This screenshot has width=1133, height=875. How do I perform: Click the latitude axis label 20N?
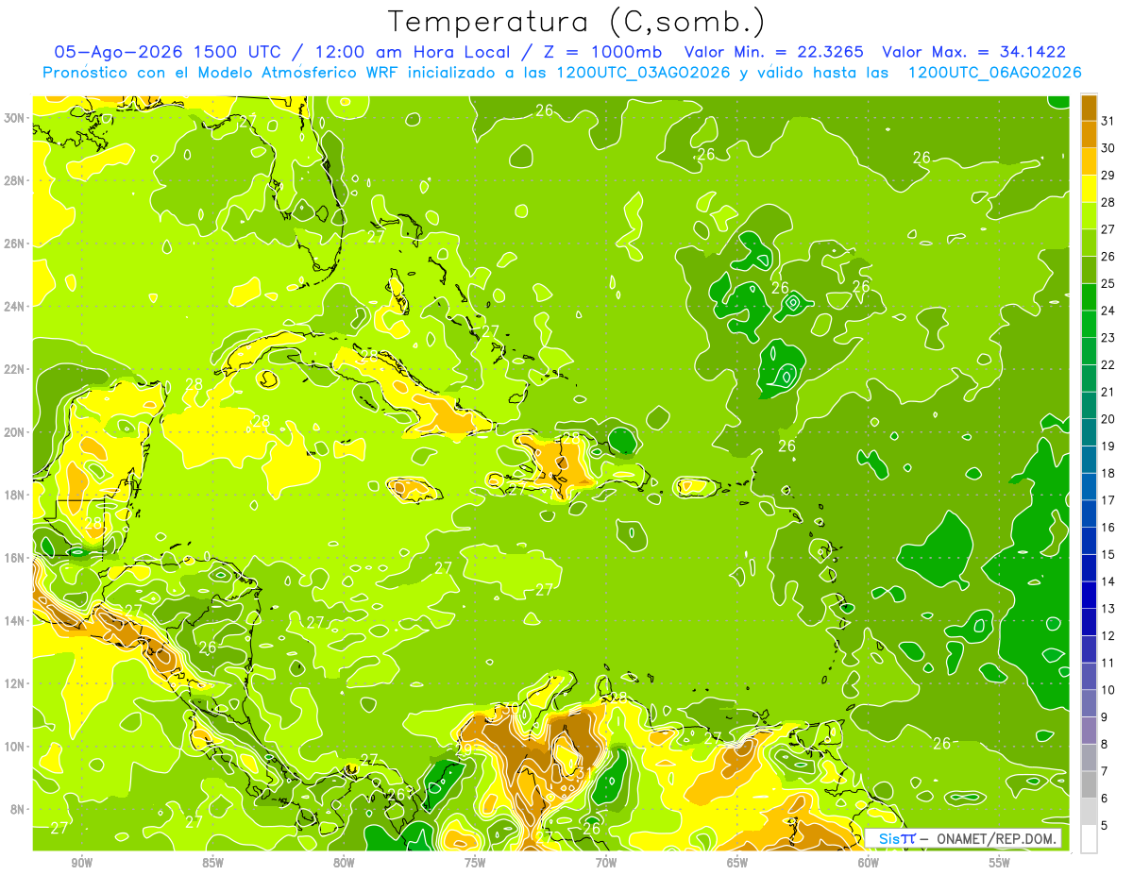pos(14,432)
